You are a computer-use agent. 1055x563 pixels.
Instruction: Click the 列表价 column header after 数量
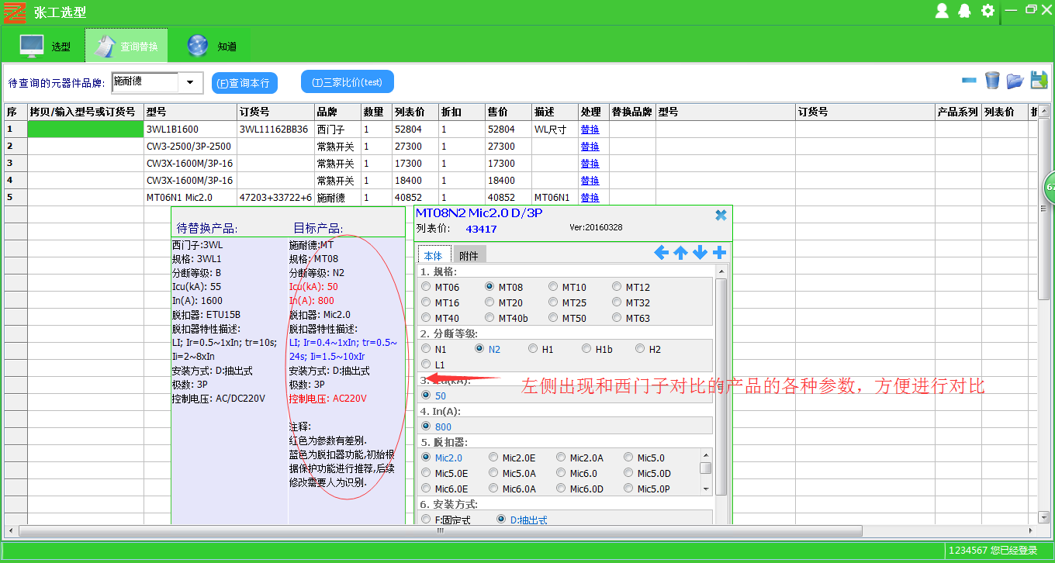pos(415,112)
